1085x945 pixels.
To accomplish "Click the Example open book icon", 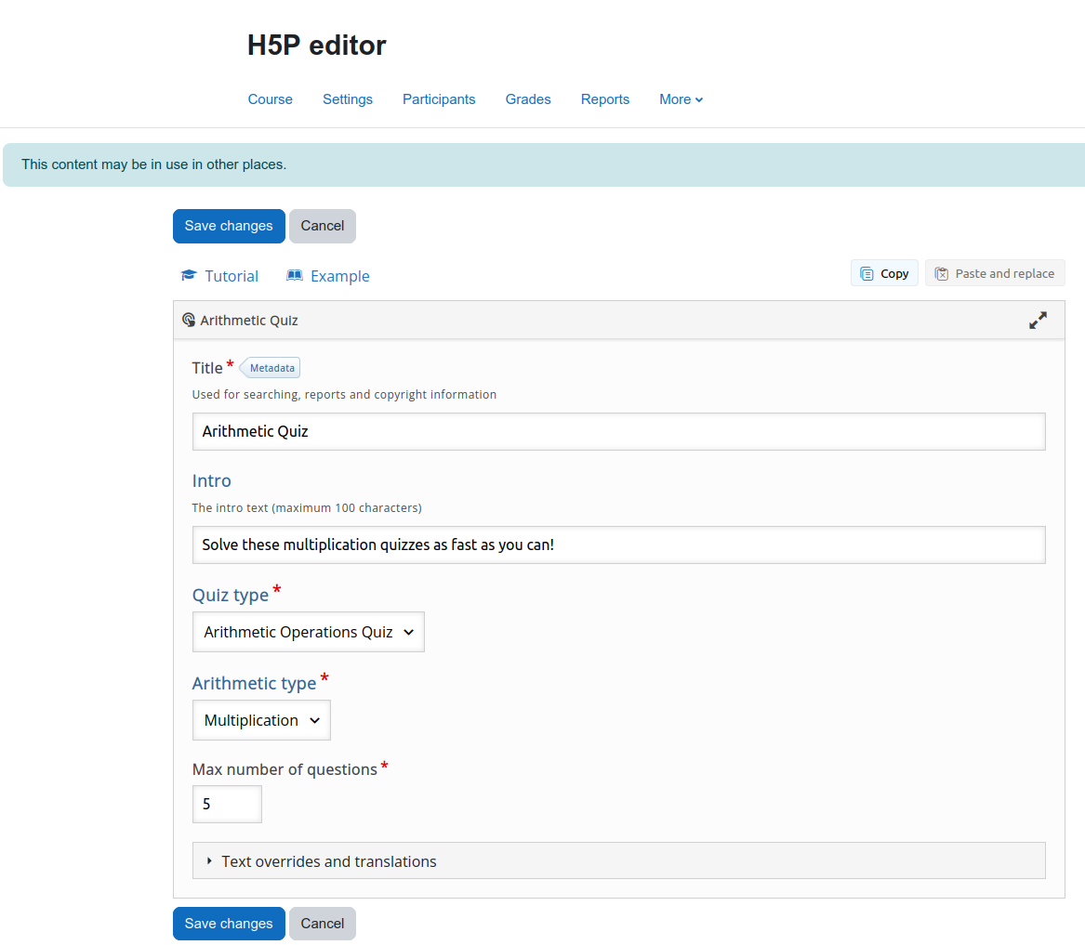I will coord(295,275).
